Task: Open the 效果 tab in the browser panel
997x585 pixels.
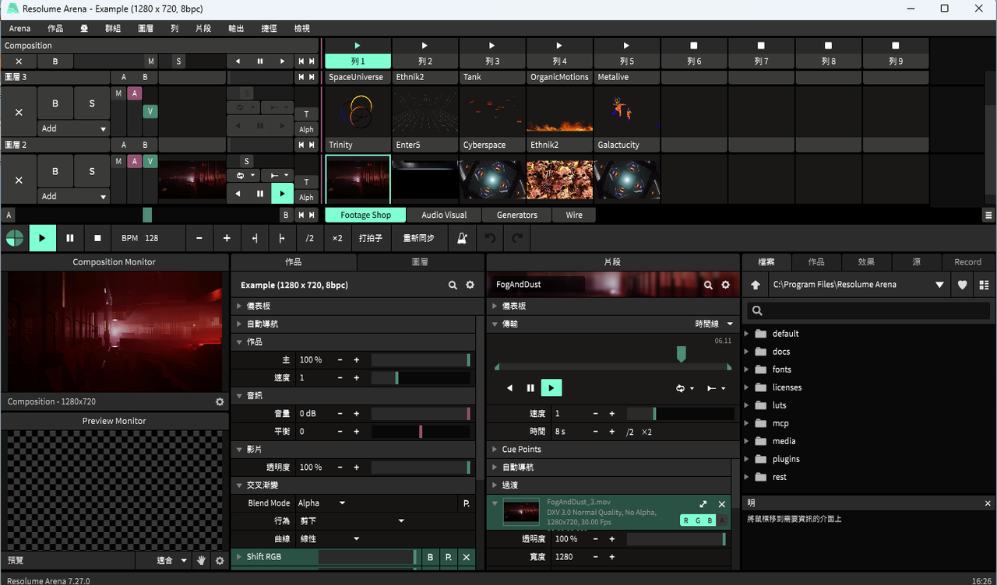Action: [x=866, y=262]
